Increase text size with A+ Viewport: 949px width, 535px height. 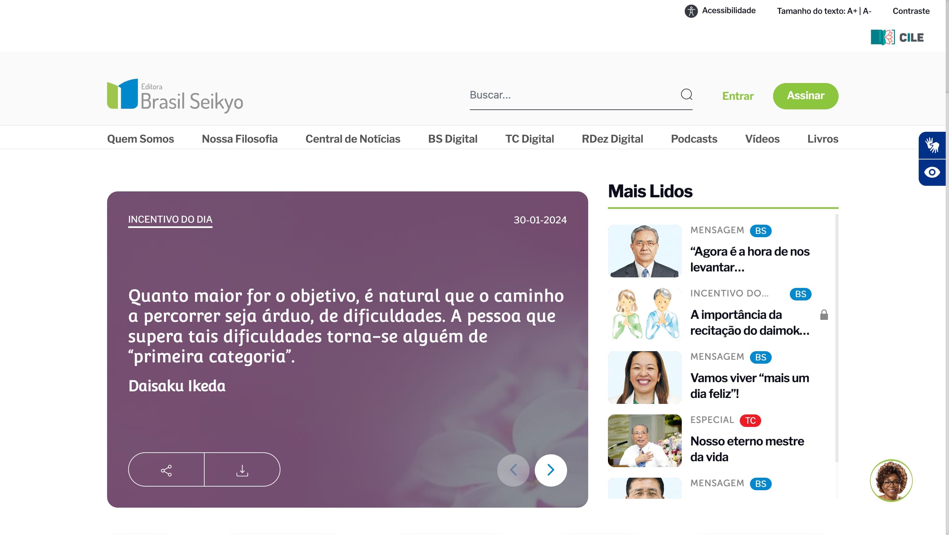(852, 11)
